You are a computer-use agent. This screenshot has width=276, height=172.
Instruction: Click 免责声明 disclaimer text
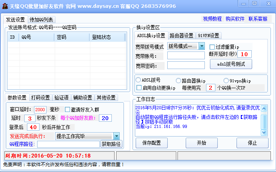[x=64, y=165]
